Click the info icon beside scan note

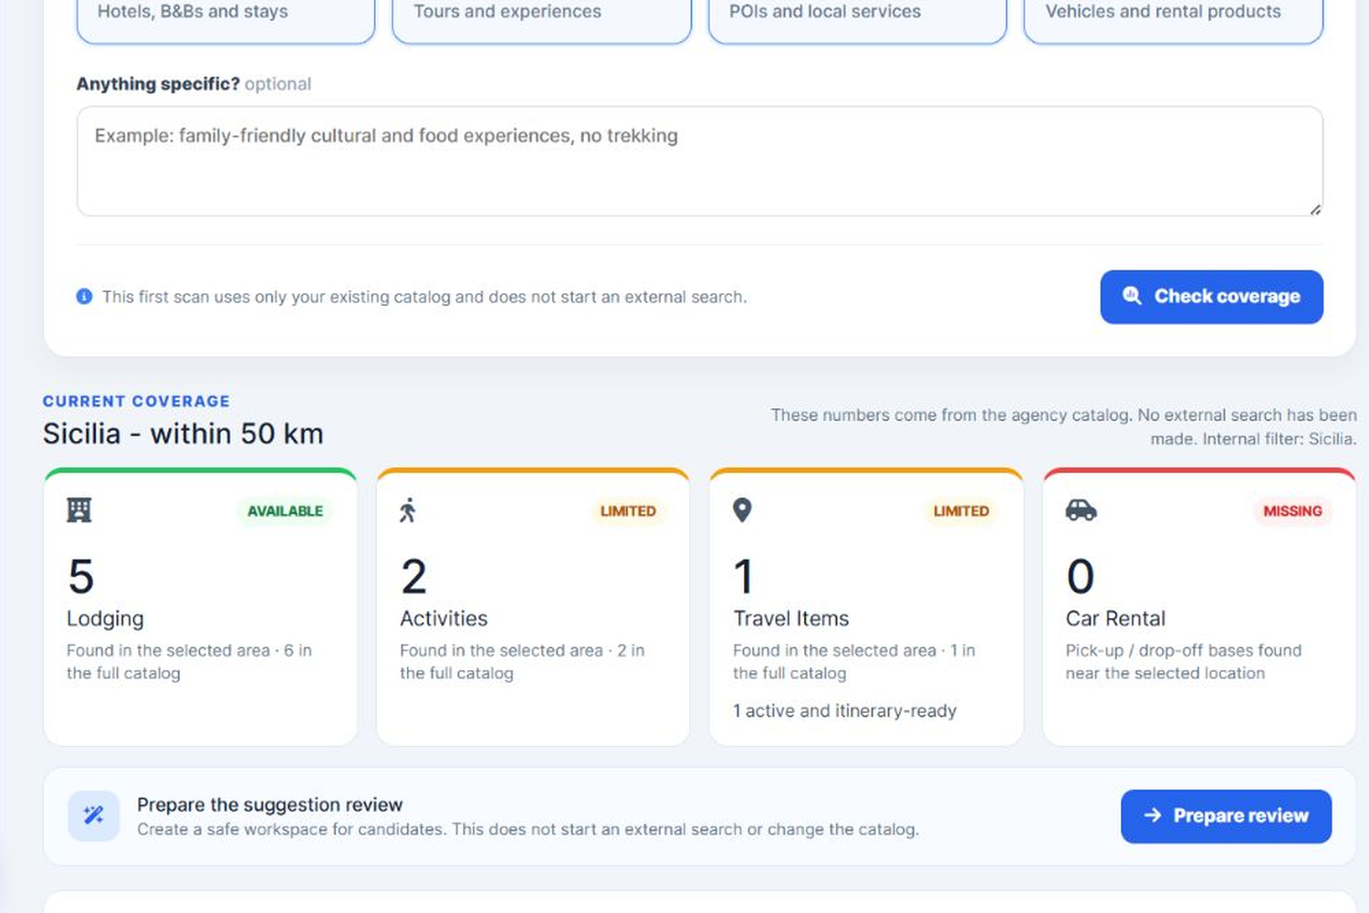(x=84, y=297)
